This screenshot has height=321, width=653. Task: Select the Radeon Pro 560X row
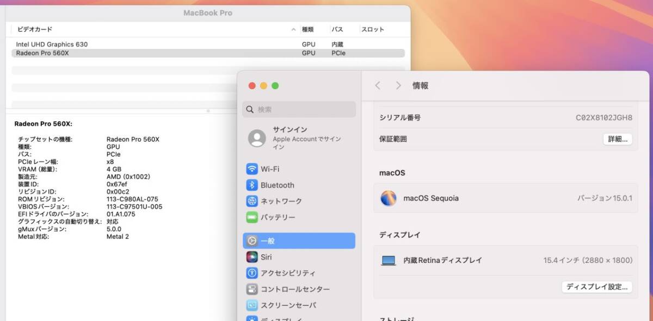click(x=109, y=53)
